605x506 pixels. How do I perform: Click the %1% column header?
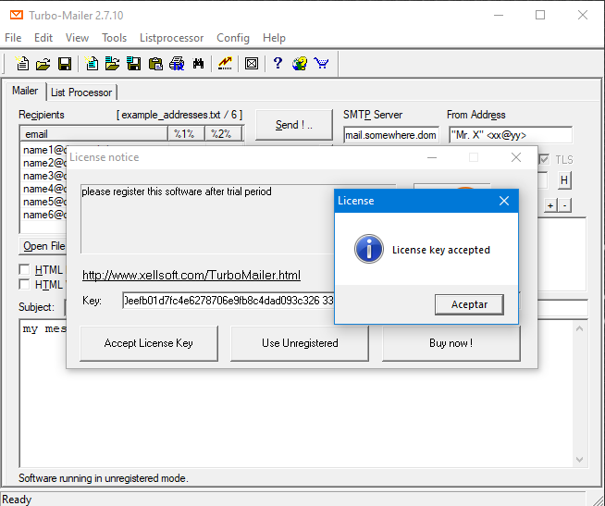[186, 134]
